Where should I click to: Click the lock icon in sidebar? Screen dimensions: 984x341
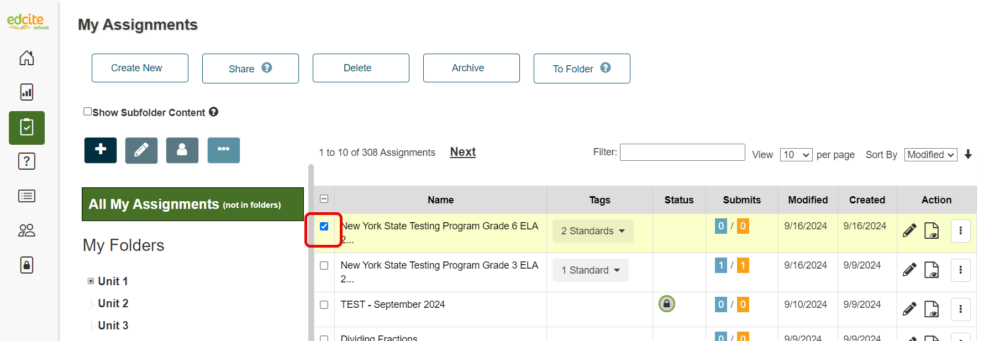27,265
